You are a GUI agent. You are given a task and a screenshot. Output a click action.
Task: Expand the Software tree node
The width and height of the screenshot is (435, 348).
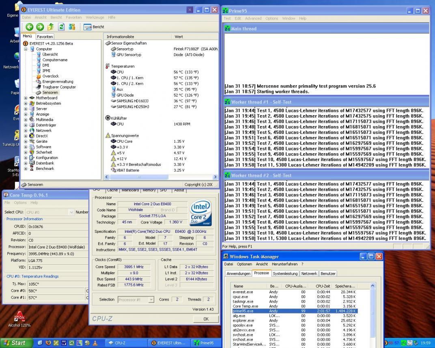coord(26,147)
